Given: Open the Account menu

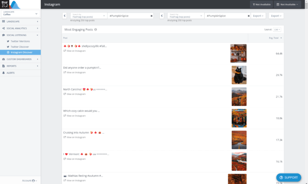Looking at the screenshot, I should [29, 180].
